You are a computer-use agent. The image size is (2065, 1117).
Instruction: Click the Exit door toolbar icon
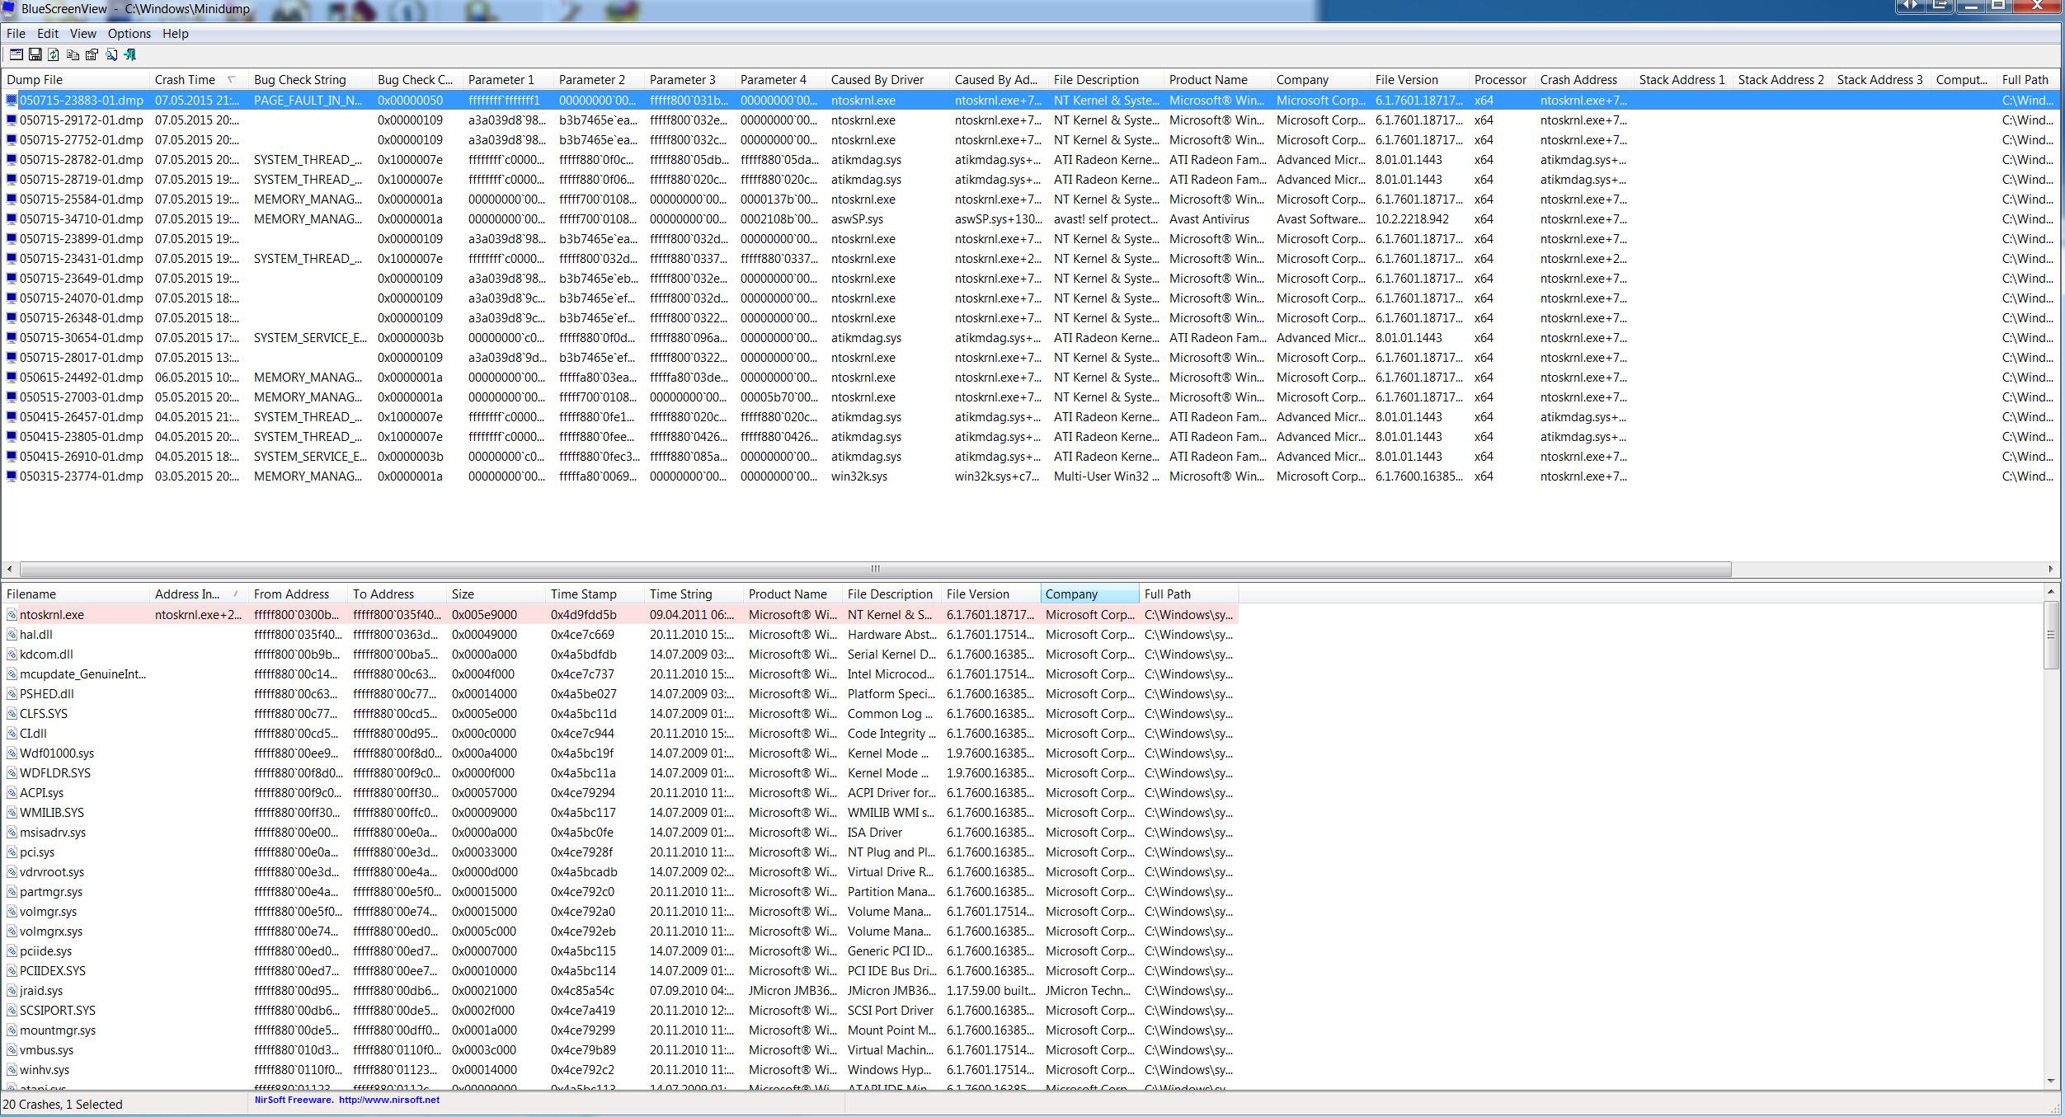click(x=129, y=54)
